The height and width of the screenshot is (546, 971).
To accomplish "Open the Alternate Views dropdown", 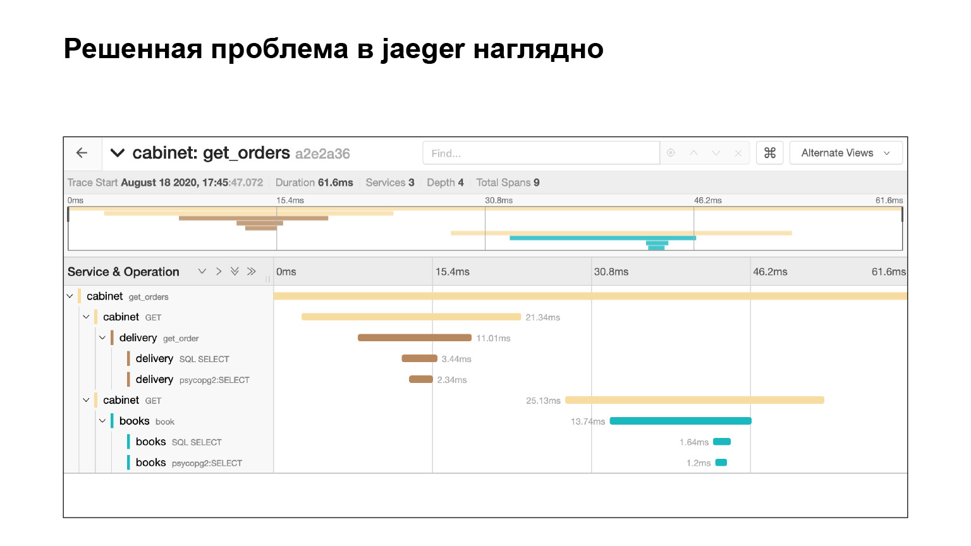I will click(846, 152).
